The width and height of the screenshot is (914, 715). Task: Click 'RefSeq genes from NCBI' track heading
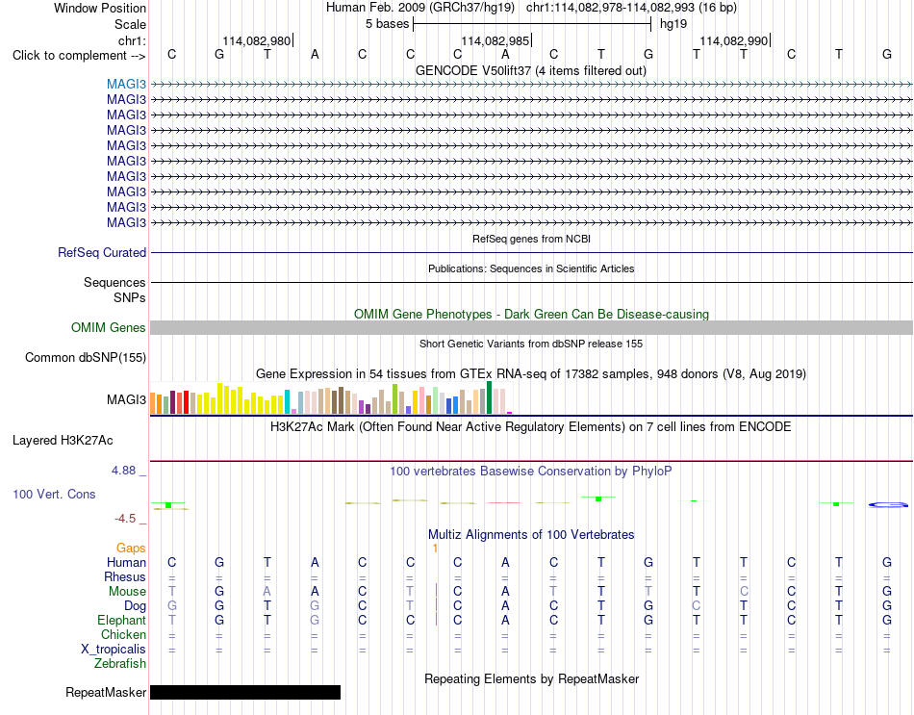pyautogui.click(x=531, y=239)
